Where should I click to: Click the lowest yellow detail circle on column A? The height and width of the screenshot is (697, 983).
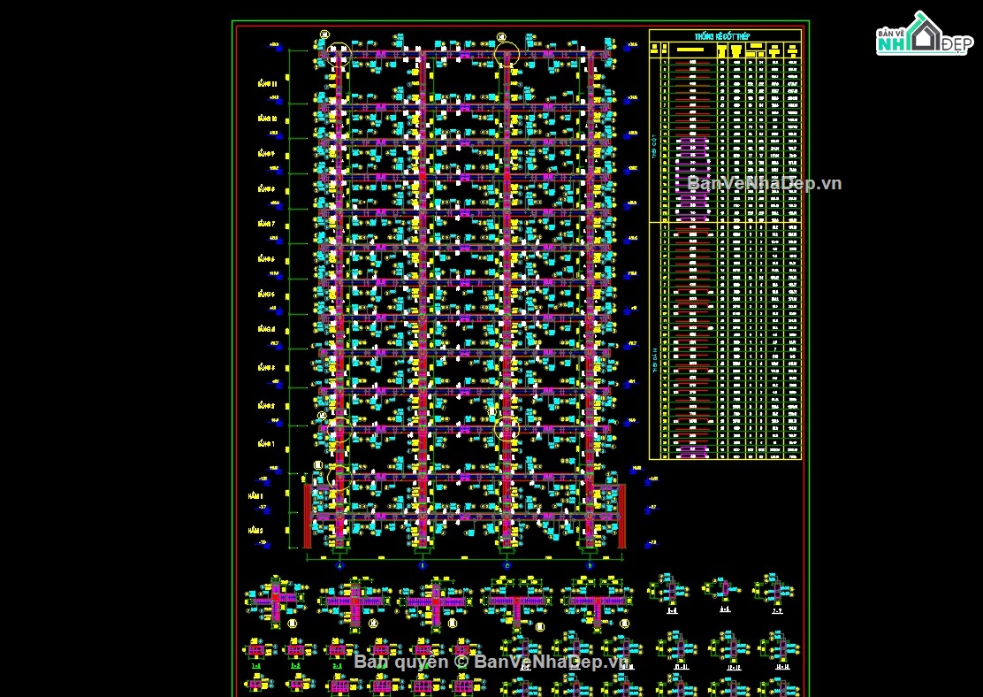339,478
